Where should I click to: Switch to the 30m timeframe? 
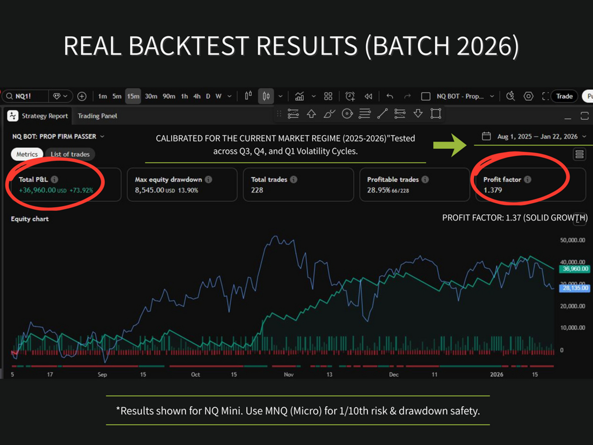pyautogui.click(x=151, y=96)
